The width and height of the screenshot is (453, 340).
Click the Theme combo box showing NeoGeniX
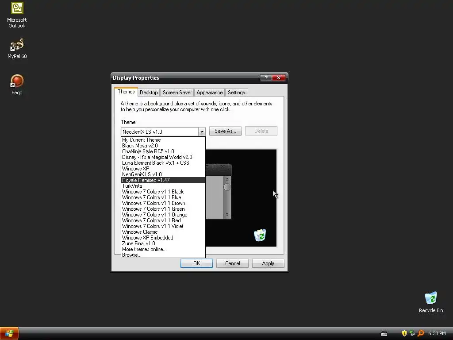(x=163, y=132)
